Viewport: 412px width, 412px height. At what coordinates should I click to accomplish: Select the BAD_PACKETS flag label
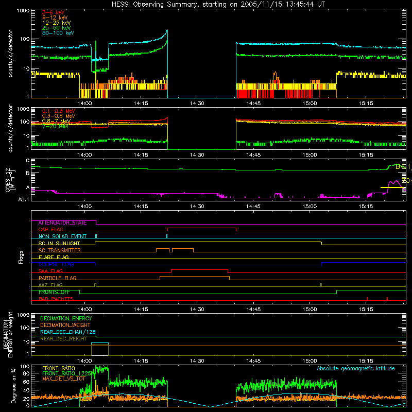point(56,299)
